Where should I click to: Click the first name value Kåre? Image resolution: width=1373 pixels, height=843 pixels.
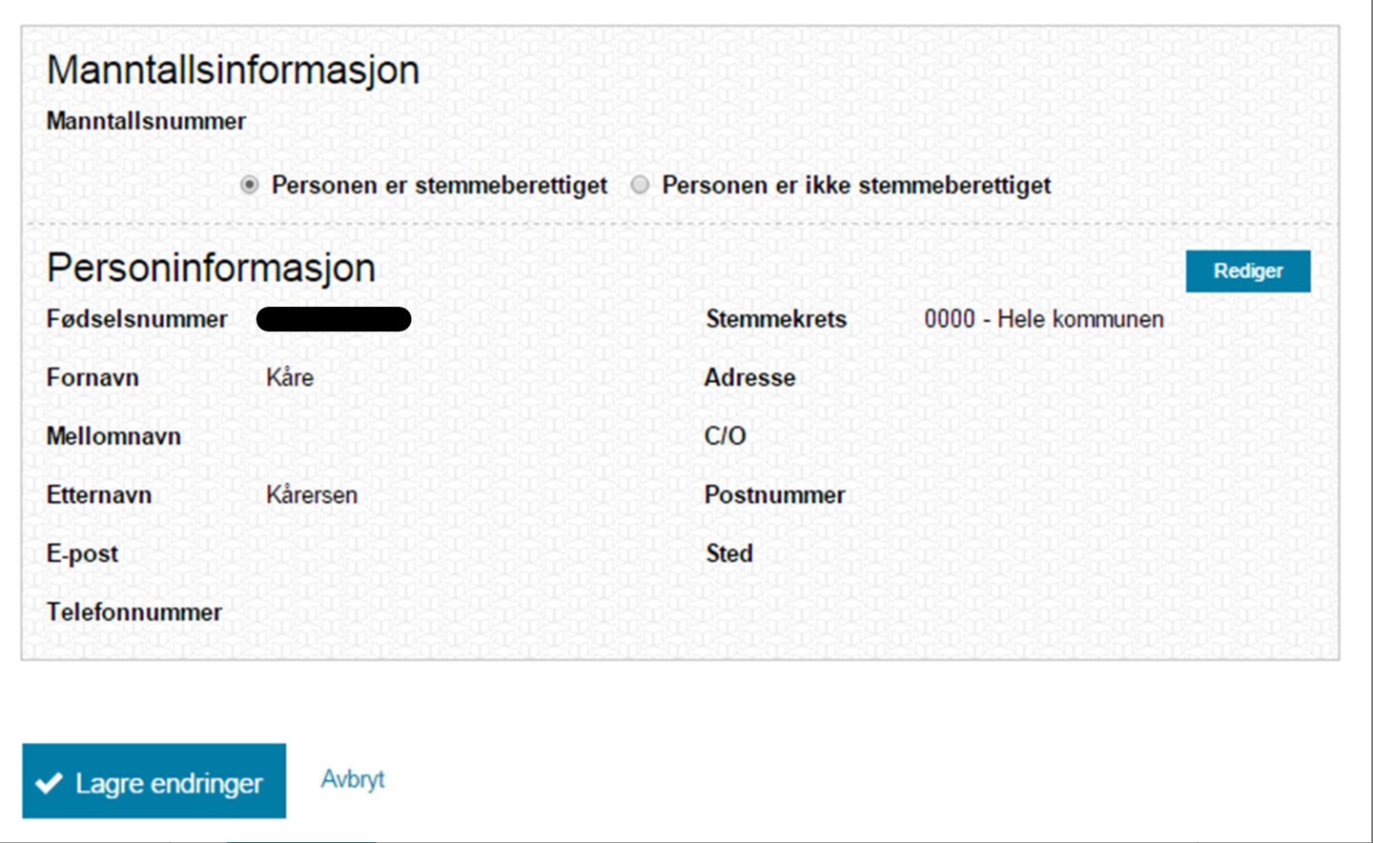tap(290, 377)
